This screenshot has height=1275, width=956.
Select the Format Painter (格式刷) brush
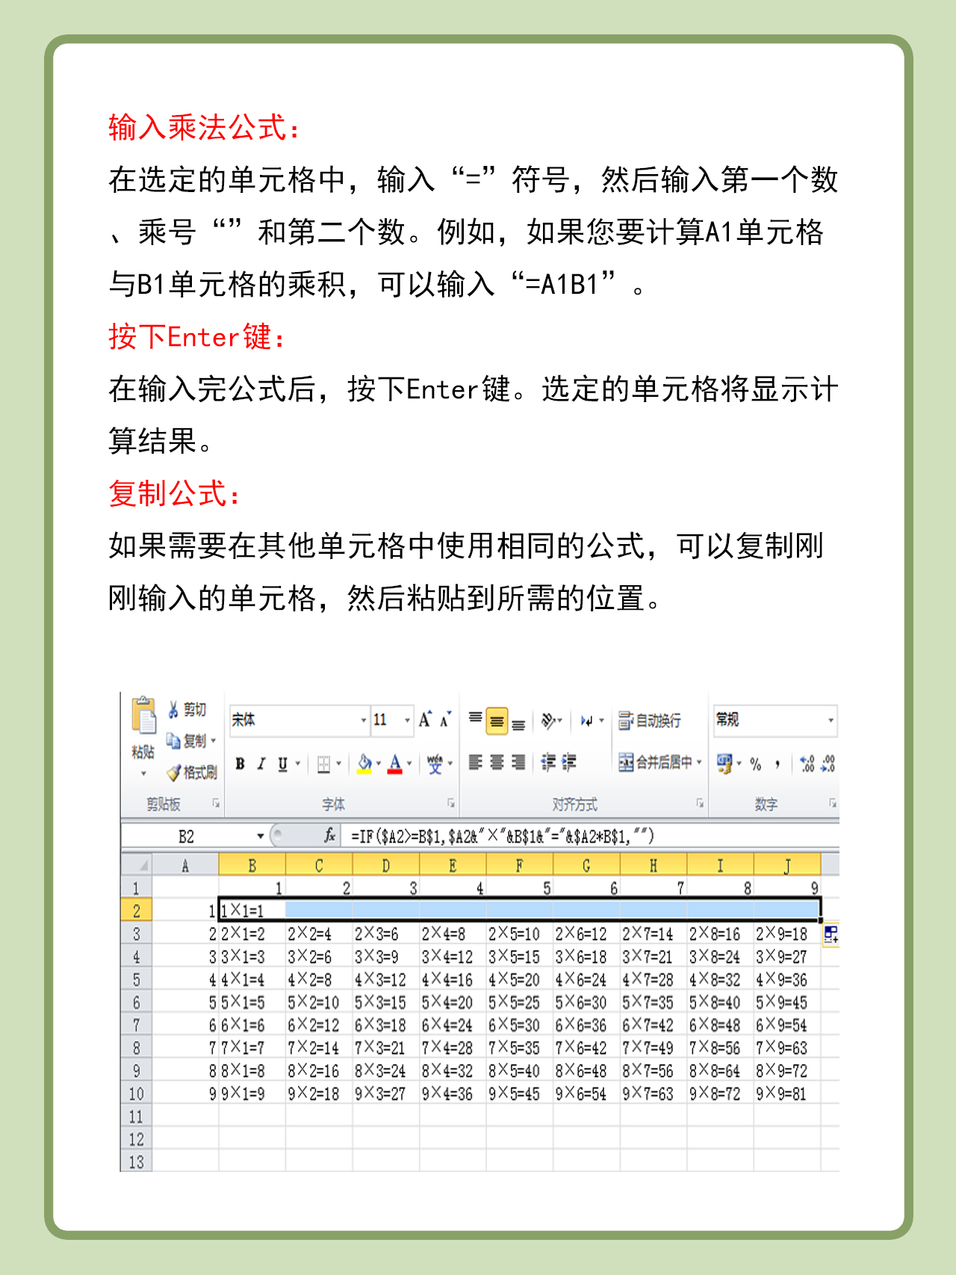tap(174, 773)
